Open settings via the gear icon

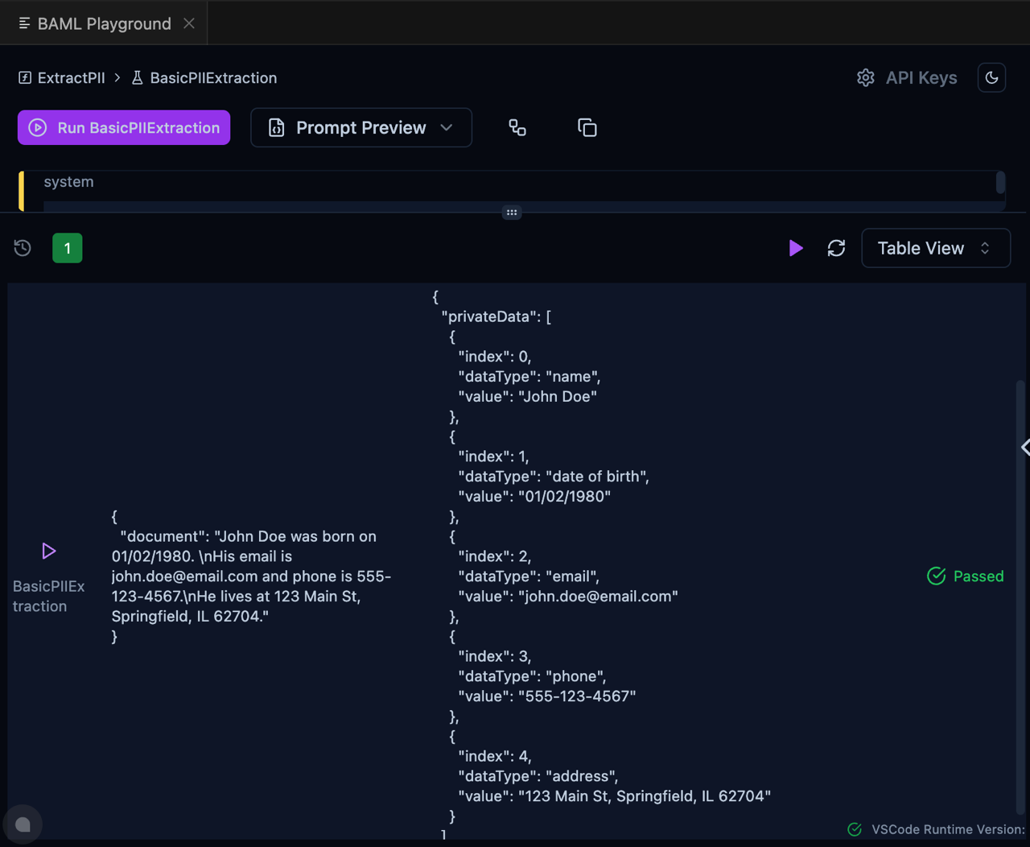[865, 77]
